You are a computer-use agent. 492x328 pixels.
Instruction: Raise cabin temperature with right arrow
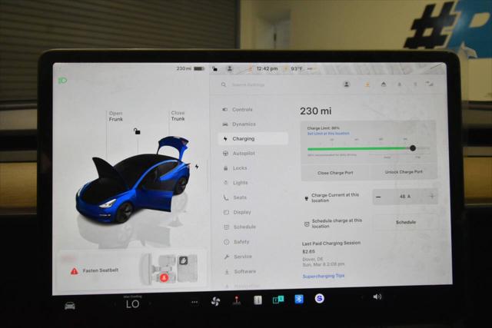coord(151,303)
